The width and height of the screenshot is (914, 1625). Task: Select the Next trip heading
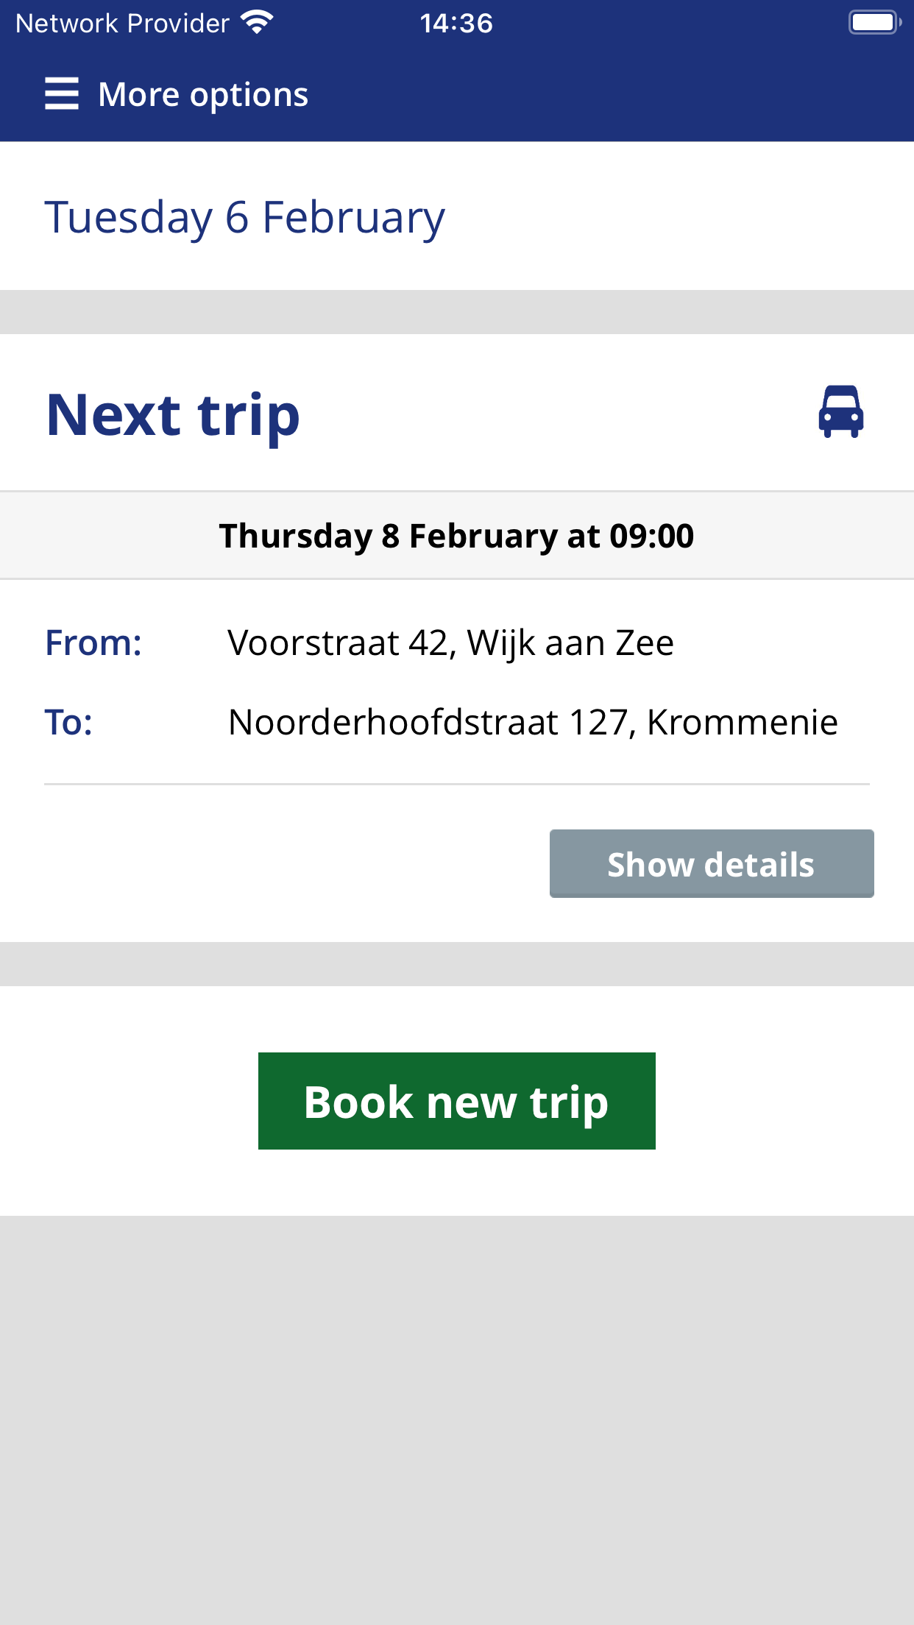click(x=174, y=415)
